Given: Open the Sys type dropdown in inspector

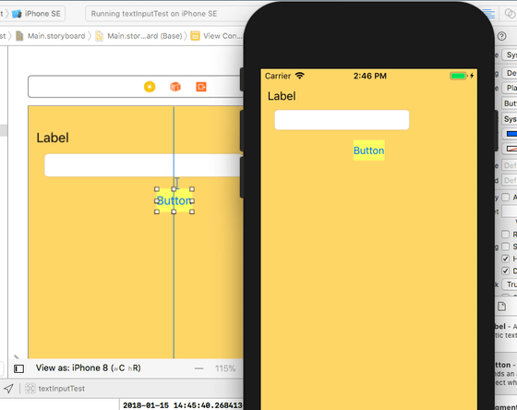Looking at the screenshot, I should (x=510, y=54).
